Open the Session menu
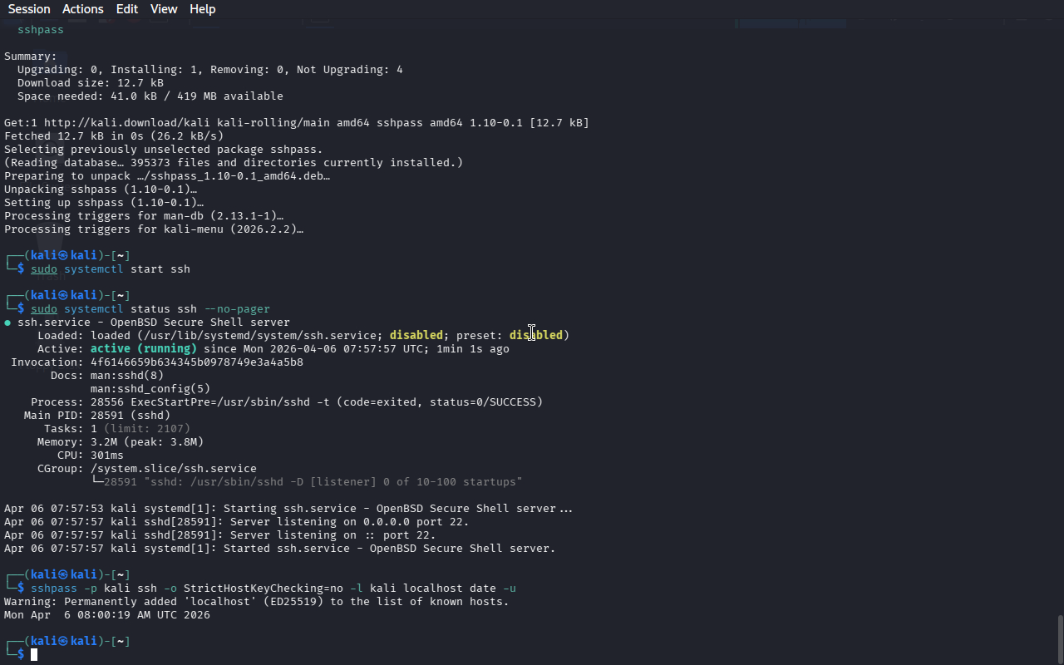 29,9
